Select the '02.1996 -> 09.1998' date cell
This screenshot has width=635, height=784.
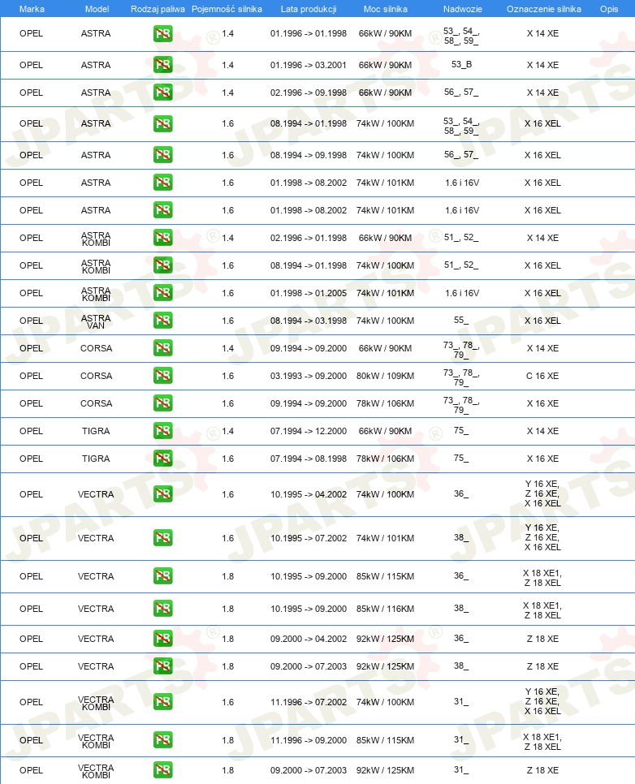click(x=309, y=93)
